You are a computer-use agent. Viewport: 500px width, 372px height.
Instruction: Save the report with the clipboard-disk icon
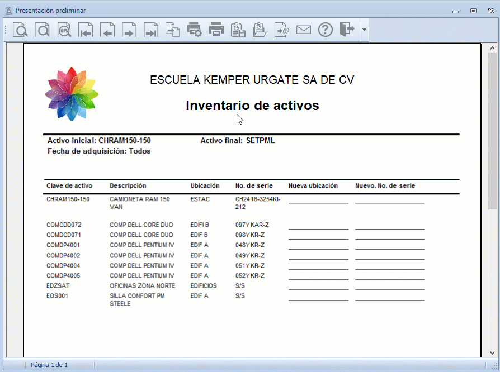[x=238, y=30]
